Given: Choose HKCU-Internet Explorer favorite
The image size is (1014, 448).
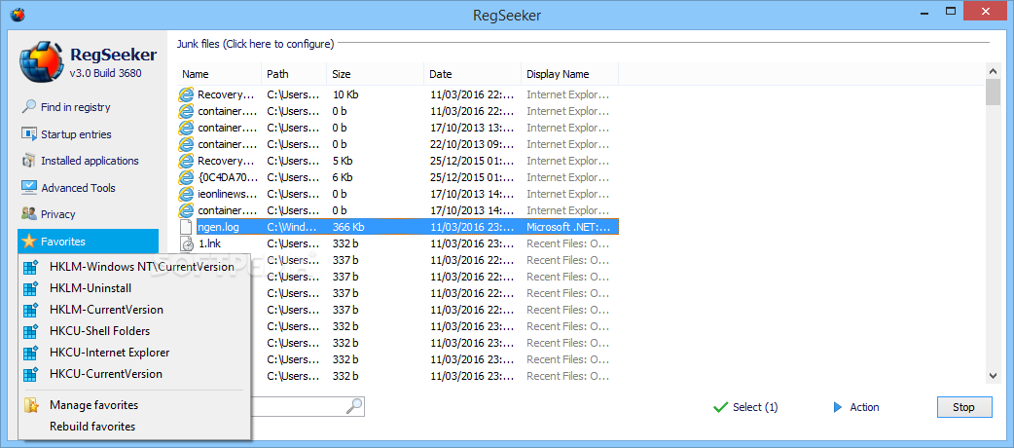Looking at the screenshot, I should (x=134, y=353).
